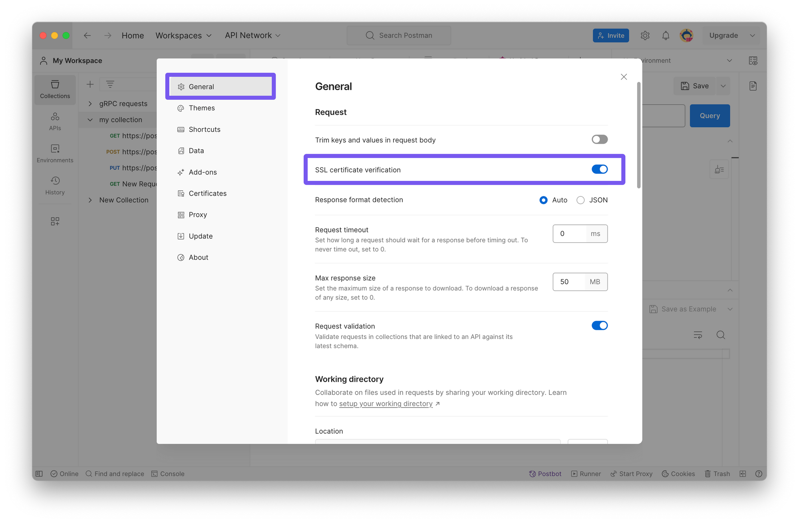The height and width of the screenshot is (523, 799).
Task: Open setup your working directory link
Action: click(x=386, y=404)
